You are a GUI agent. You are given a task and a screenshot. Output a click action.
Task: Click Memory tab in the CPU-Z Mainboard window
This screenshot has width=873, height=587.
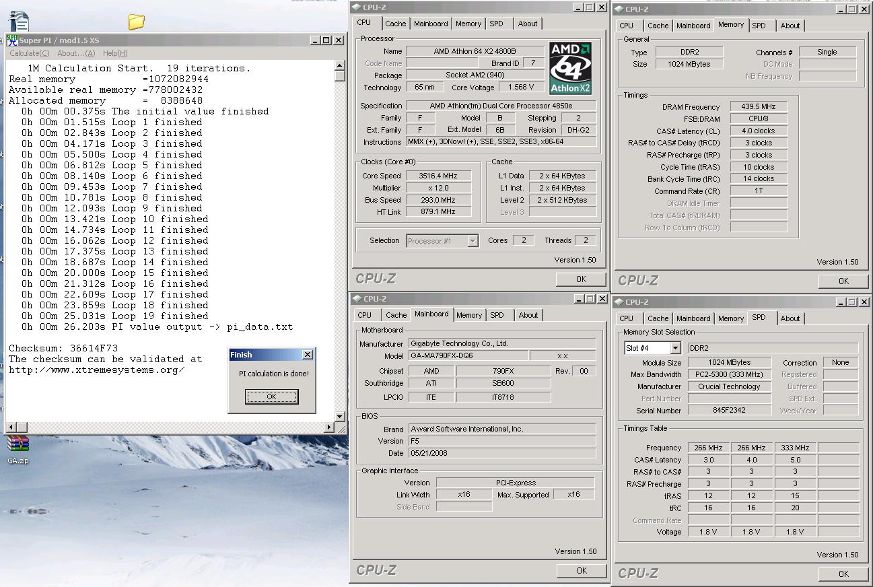469,315
